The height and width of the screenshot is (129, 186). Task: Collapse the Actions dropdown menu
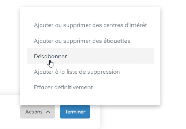(x=37, y=112)
